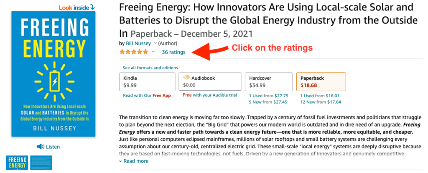Image resolution: width=428 pixels, height=173 pixels.
Task: Select the Kindle format option
Action: (147, 81)
